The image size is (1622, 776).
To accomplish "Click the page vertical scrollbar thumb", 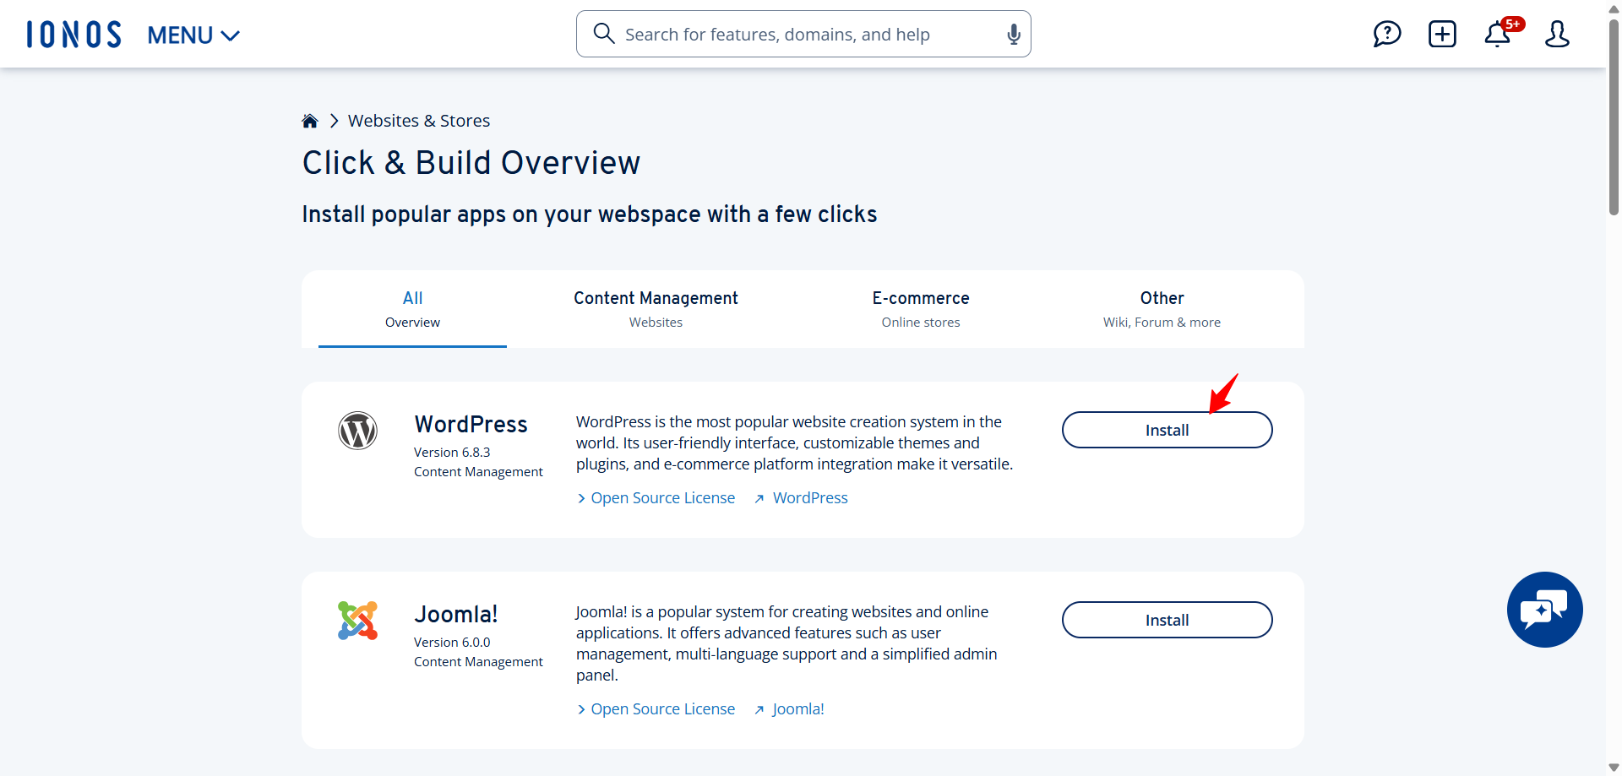I will click(x=1614, y=118).
